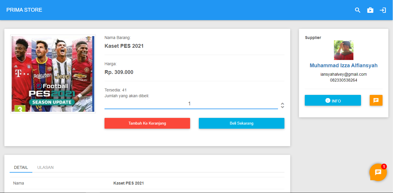Select the DETAIL tab
The image size is (393, 193).
(21, 167)
